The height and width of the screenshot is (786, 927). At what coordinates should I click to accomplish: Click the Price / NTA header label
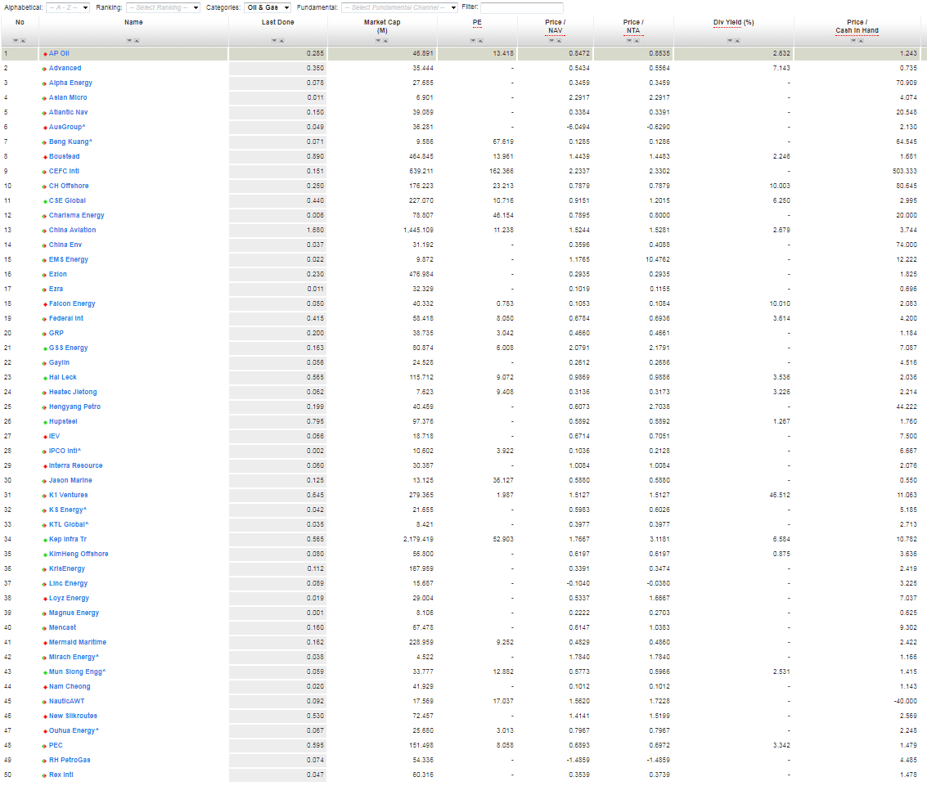pyautogui.click(x=633, y=27)
